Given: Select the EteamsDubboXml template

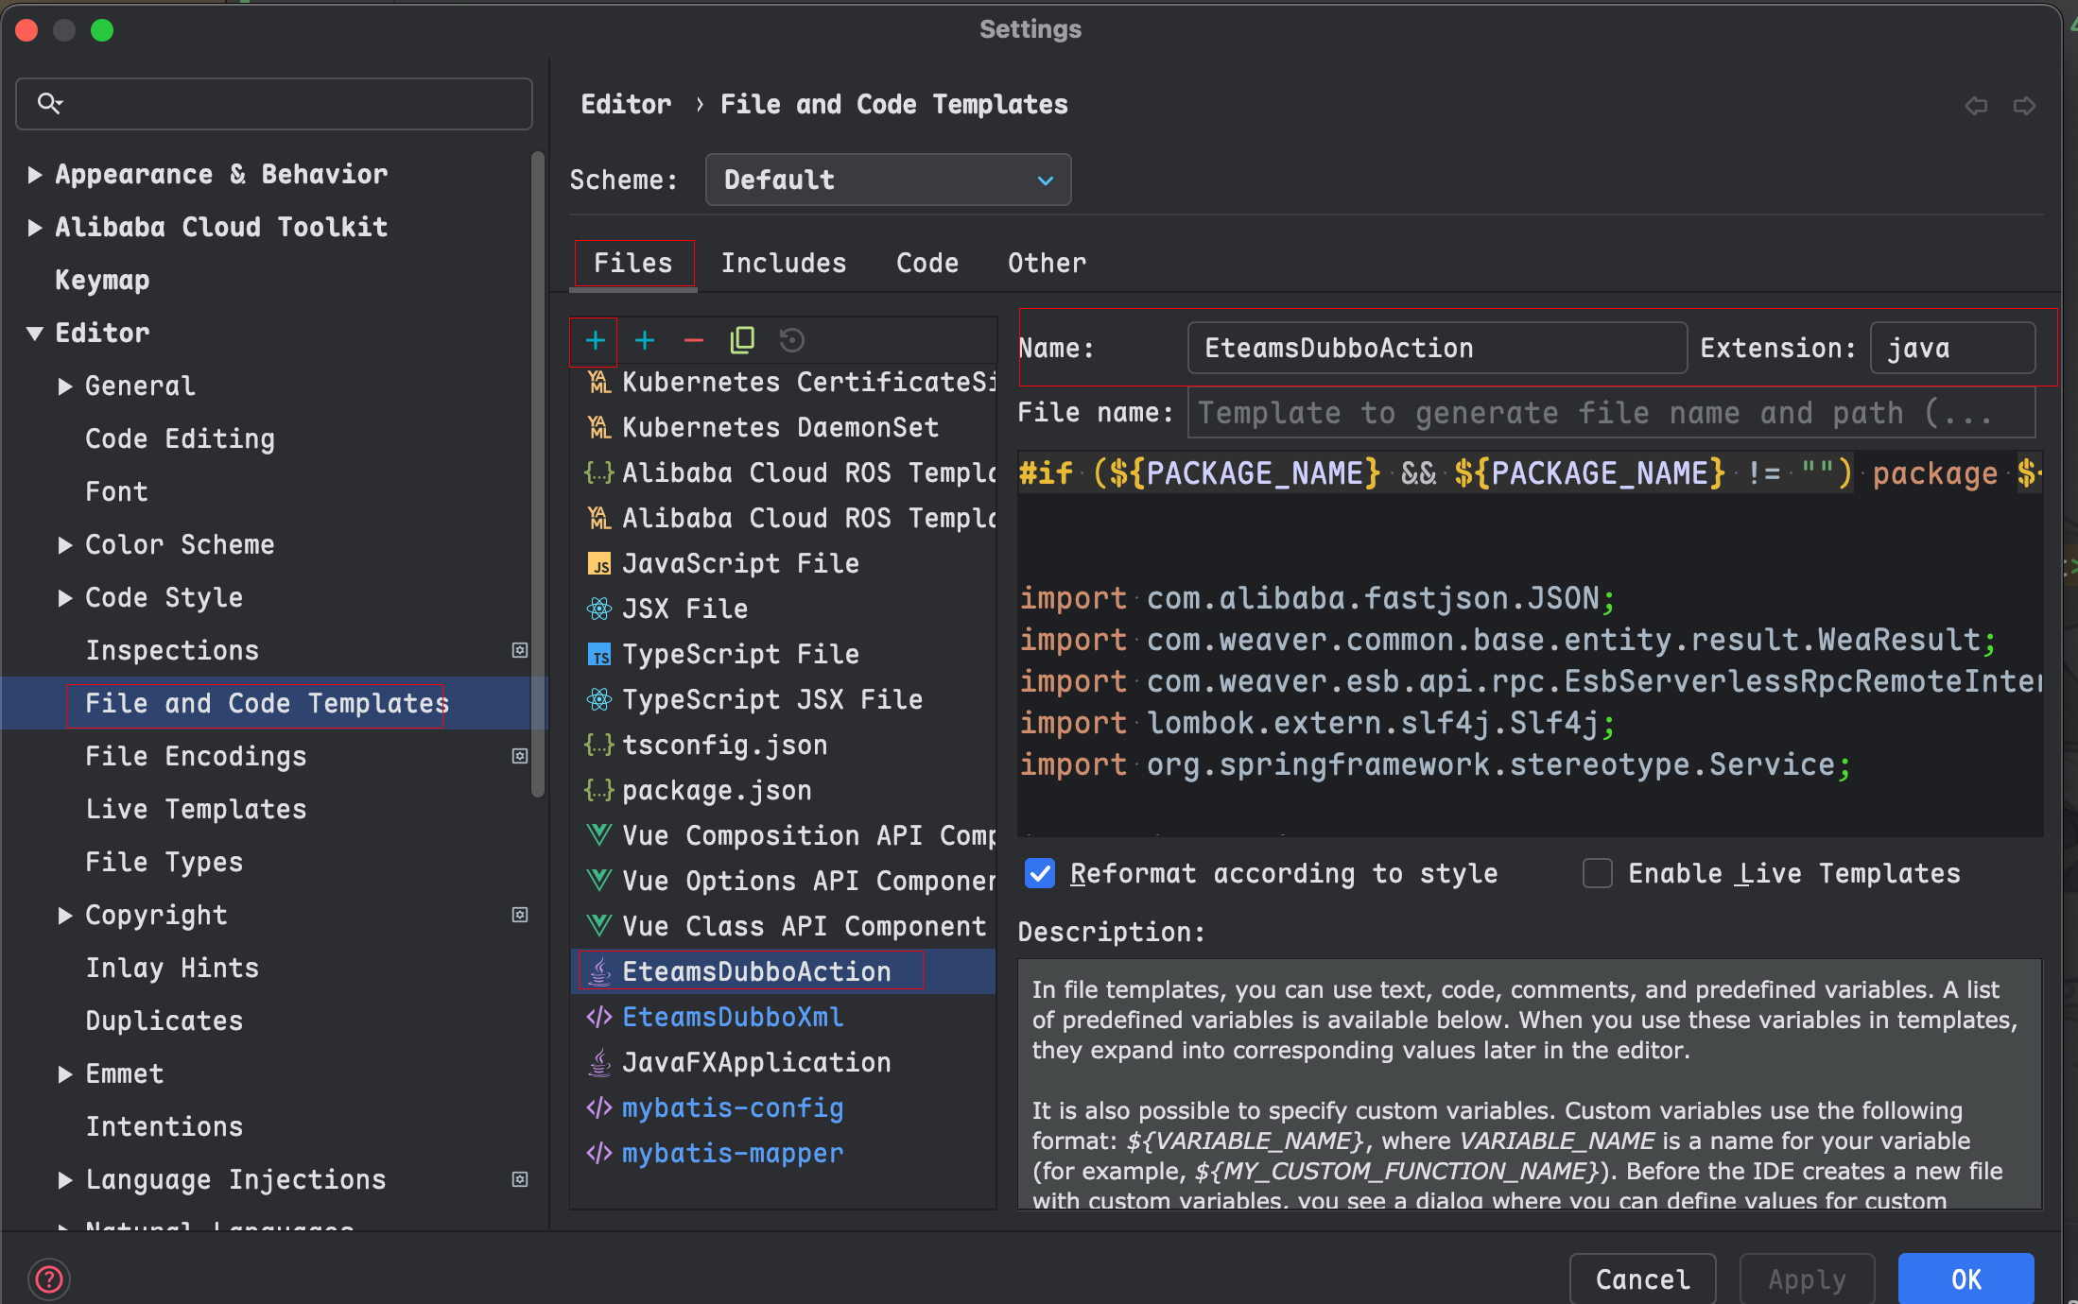Looking at the screenshot, I should click(x=732, y=1017).
